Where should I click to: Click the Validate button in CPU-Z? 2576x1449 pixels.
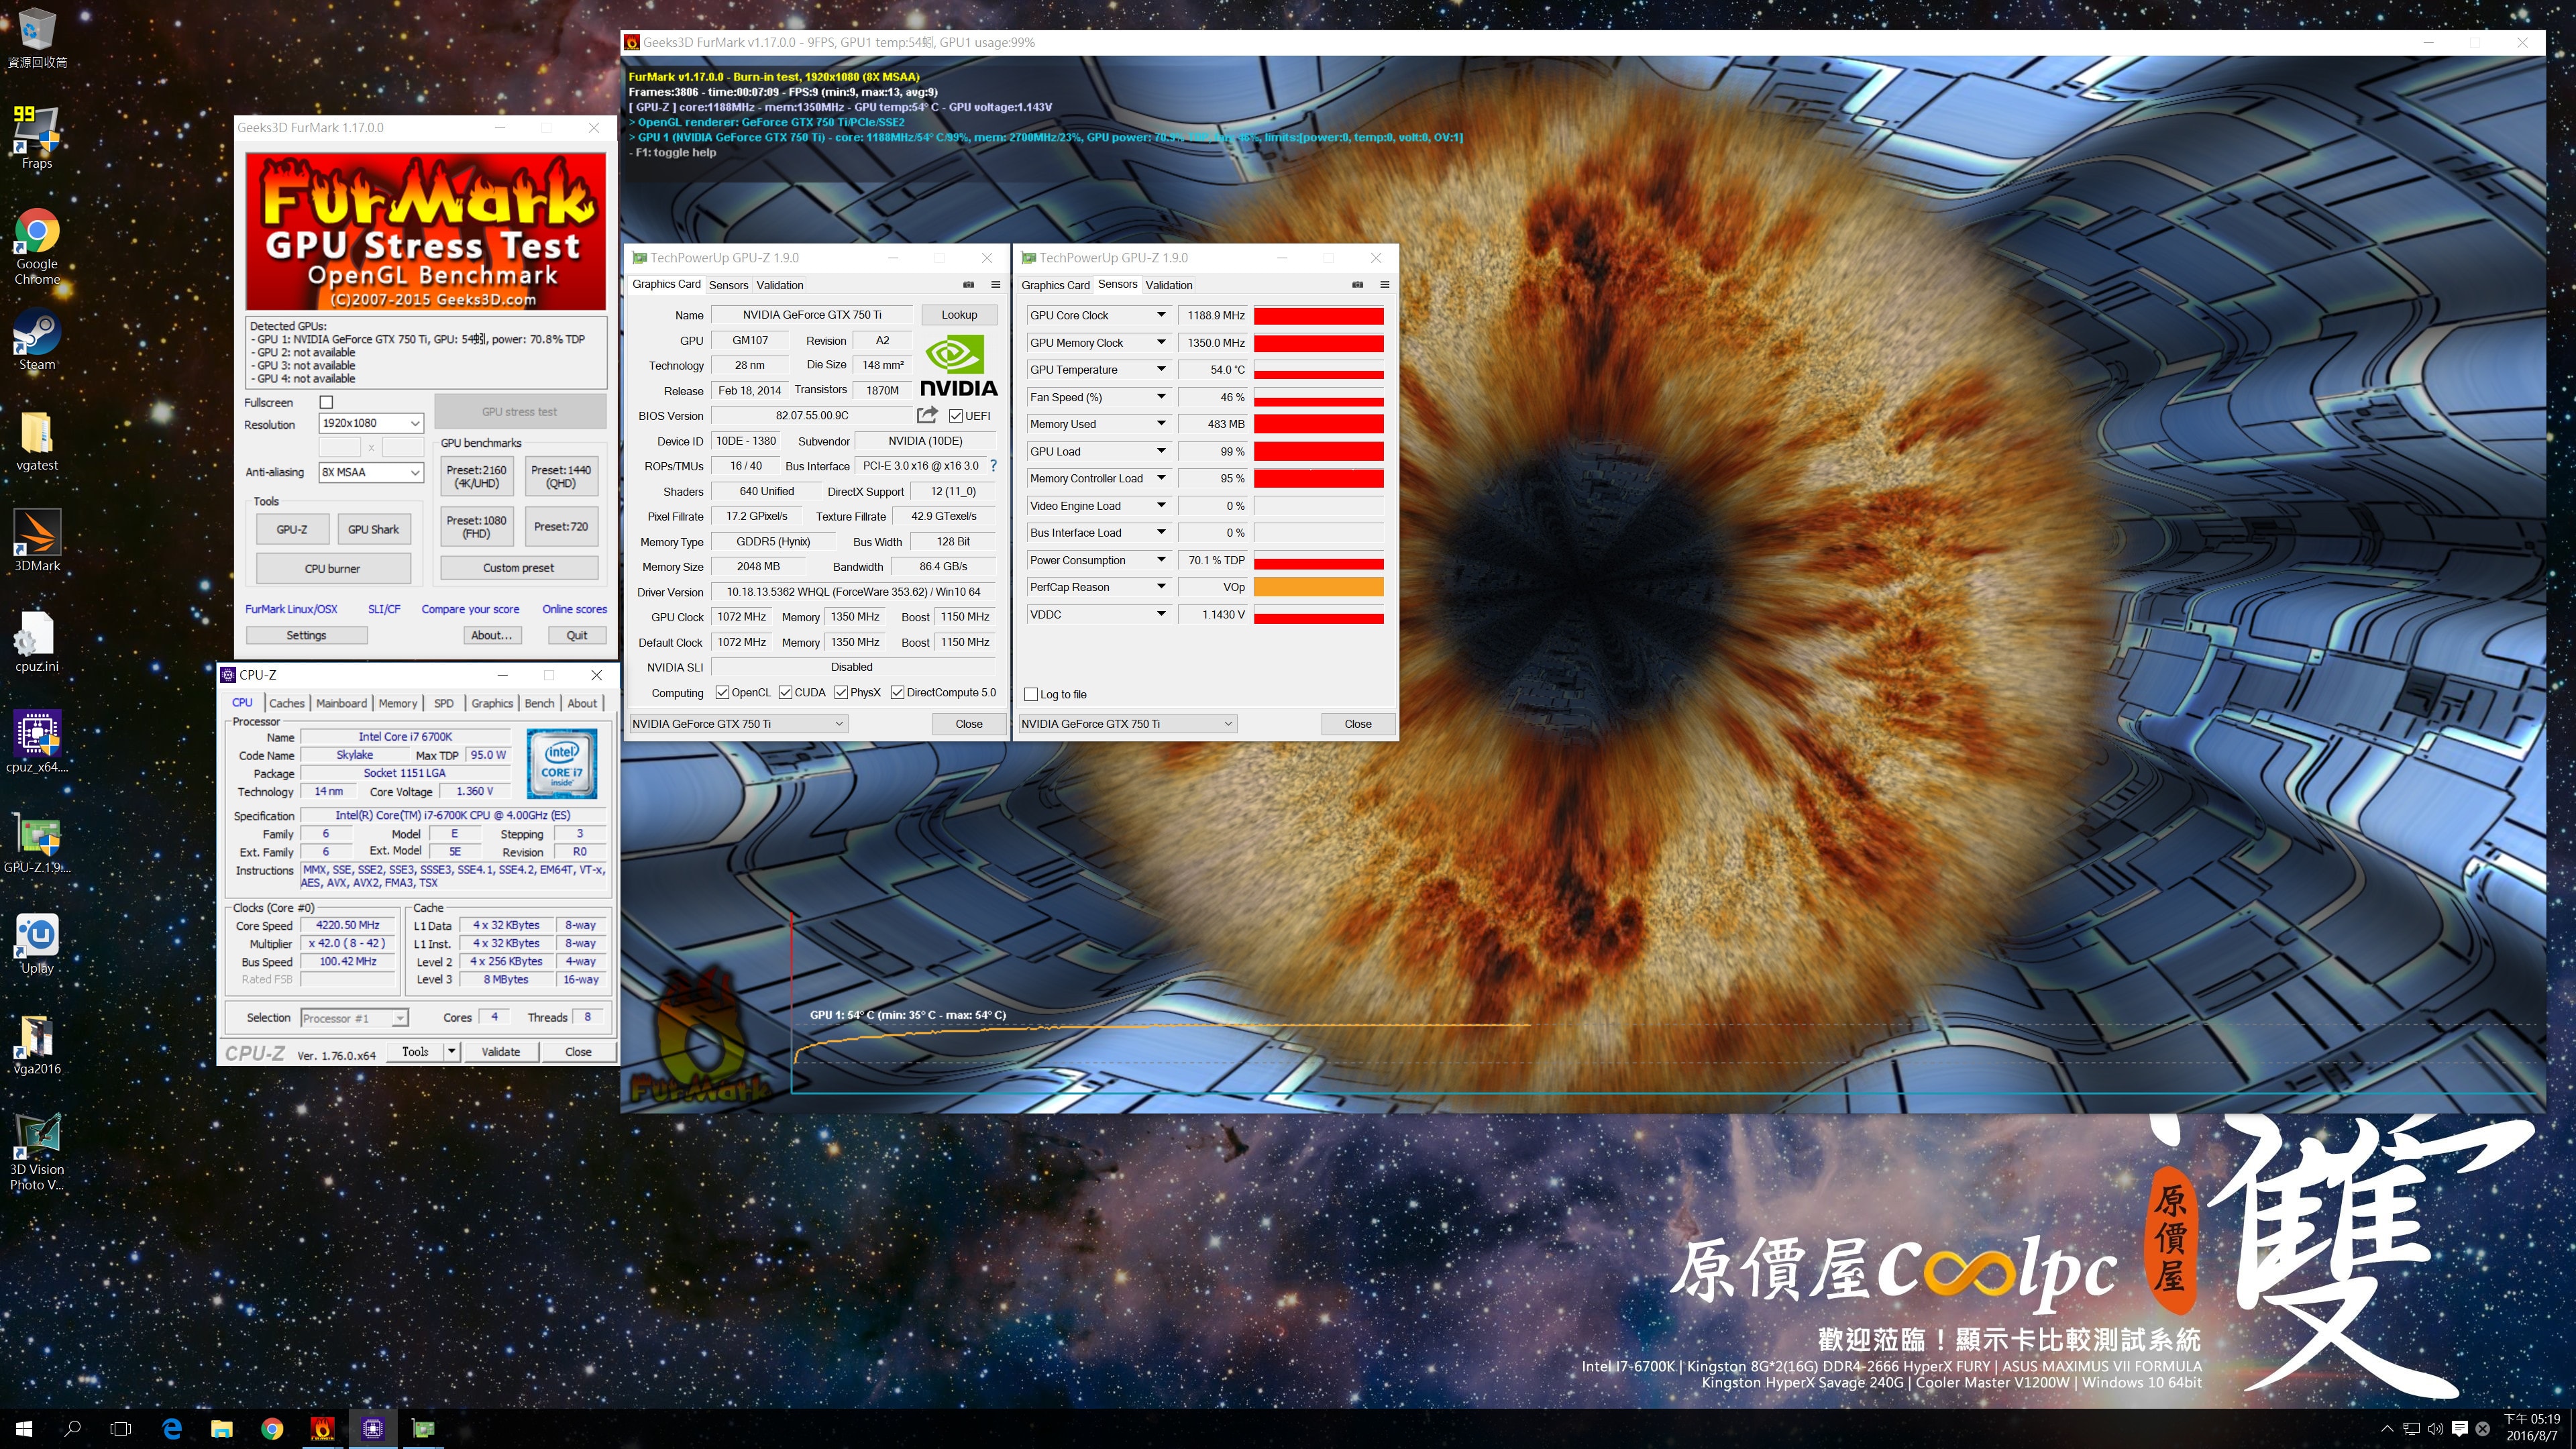pos(500,1051)
